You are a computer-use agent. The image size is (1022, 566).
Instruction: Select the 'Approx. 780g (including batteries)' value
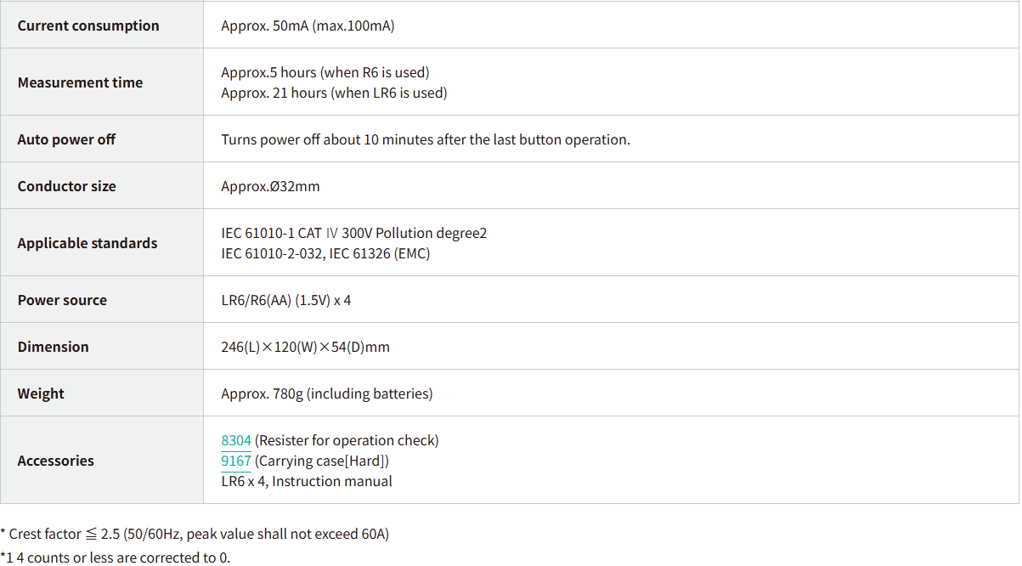(326, 393)
